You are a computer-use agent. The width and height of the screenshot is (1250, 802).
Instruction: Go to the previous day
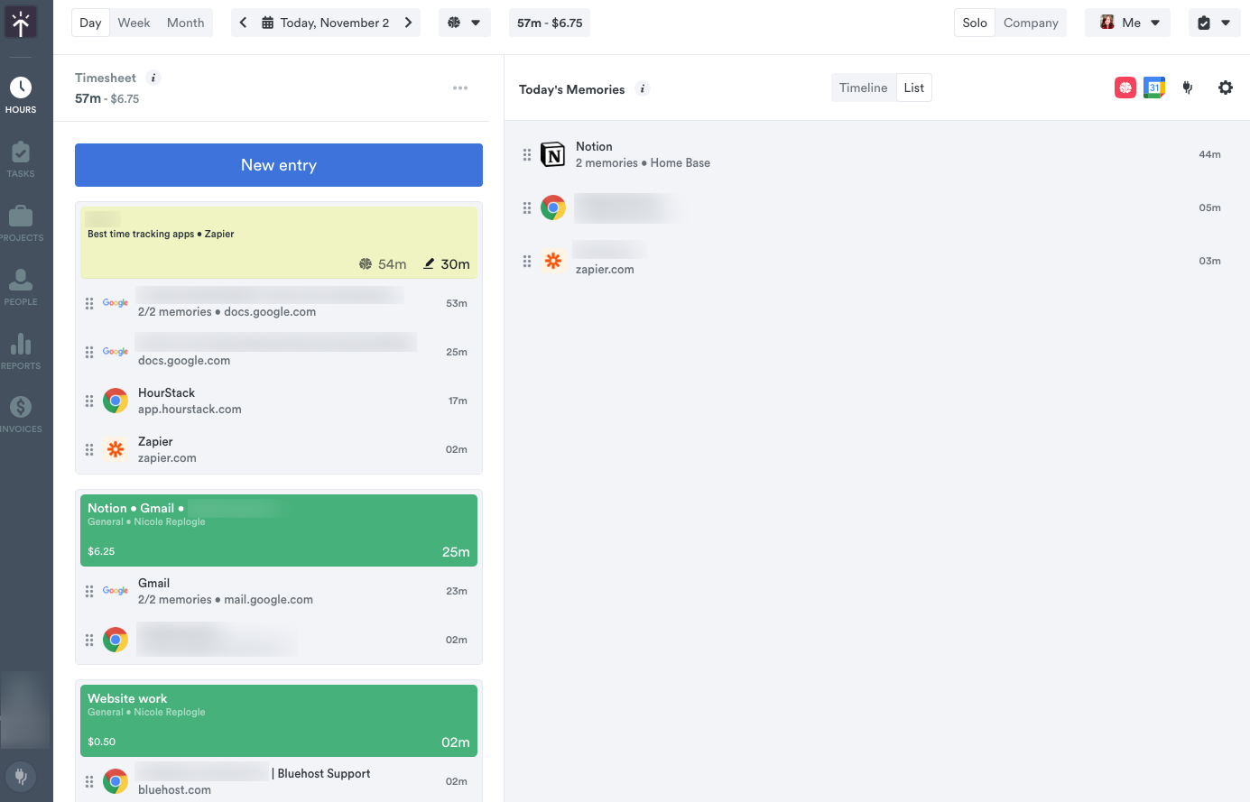(x=243, y=23)
